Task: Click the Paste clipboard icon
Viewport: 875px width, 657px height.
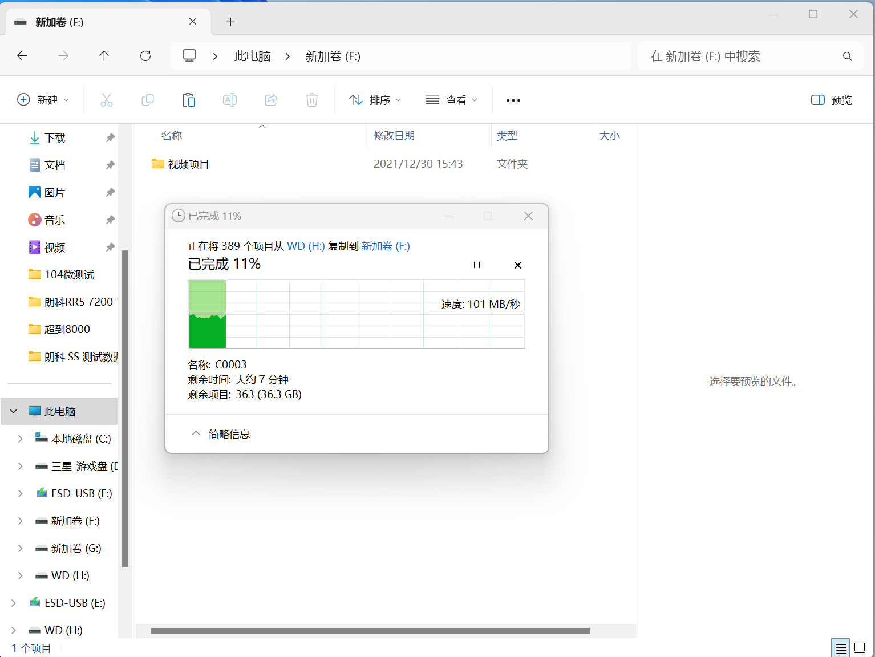Action: [188, 100]
